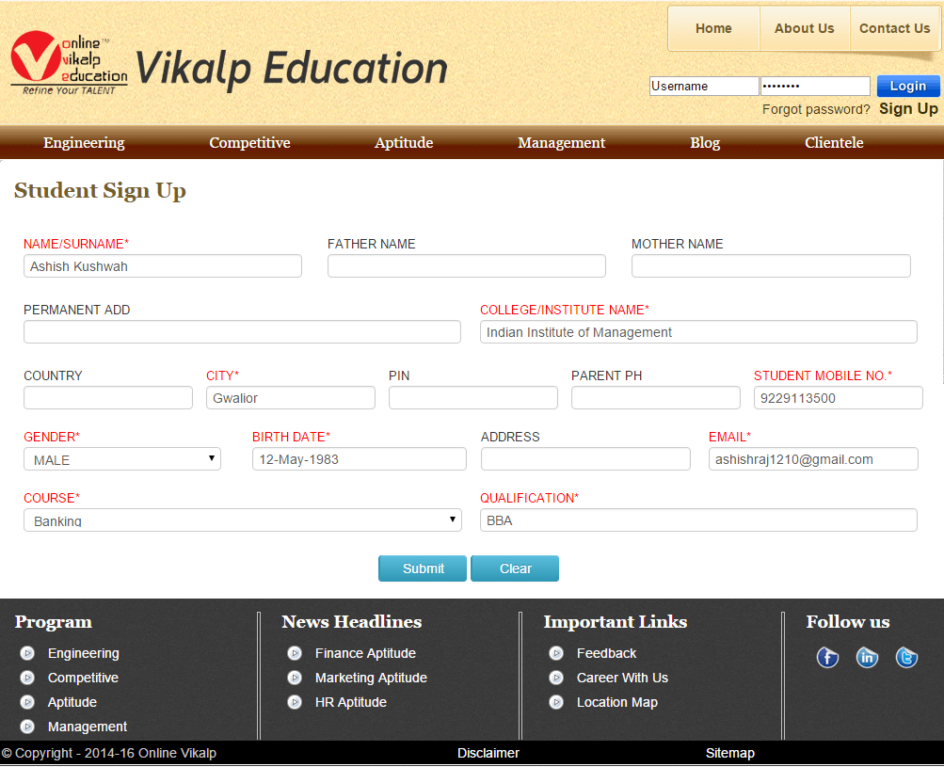Click bullet icon beside Management in Program
Screen dimensions: 944x767
[x=27, y=727]
